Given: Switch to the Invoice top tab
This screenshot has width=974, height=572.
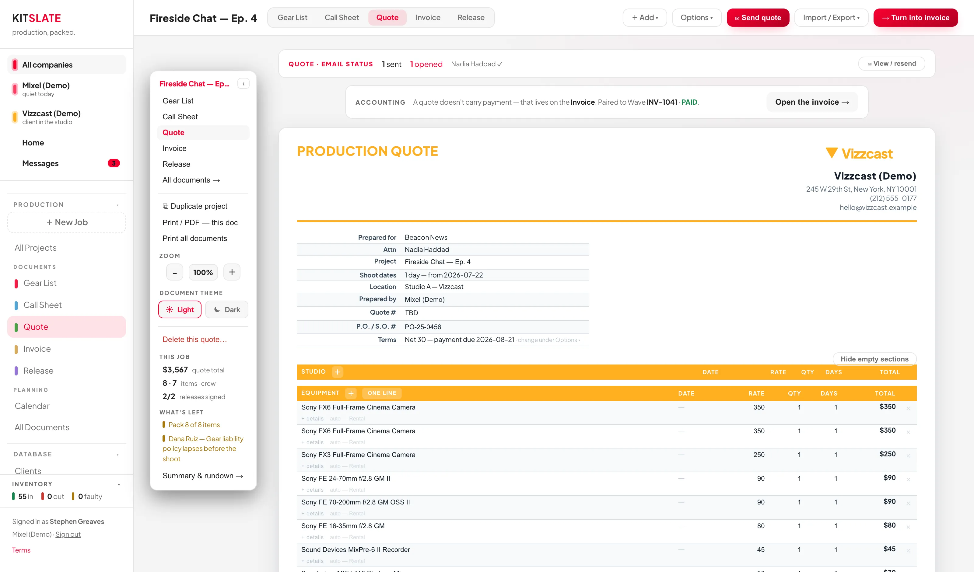Looking at the screenshot, I should click(x=428, y=17).
